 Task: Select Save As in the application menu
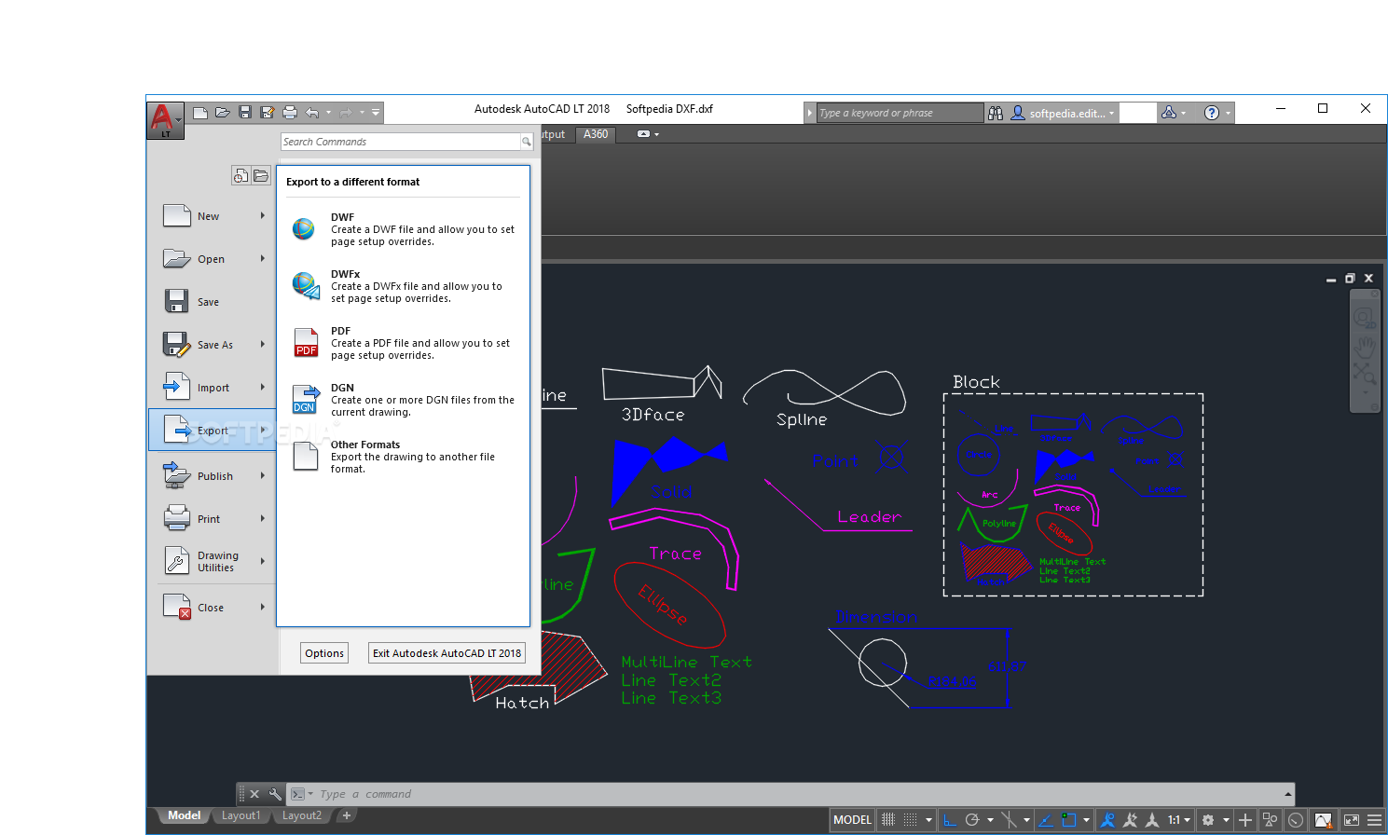(213, 345)
